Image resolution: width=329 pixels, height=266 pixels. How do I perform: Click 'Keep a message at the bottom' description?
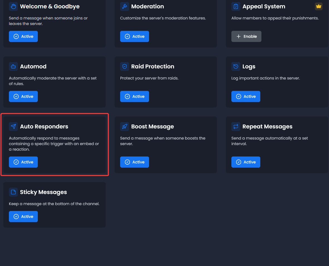(x=54, y=204)
